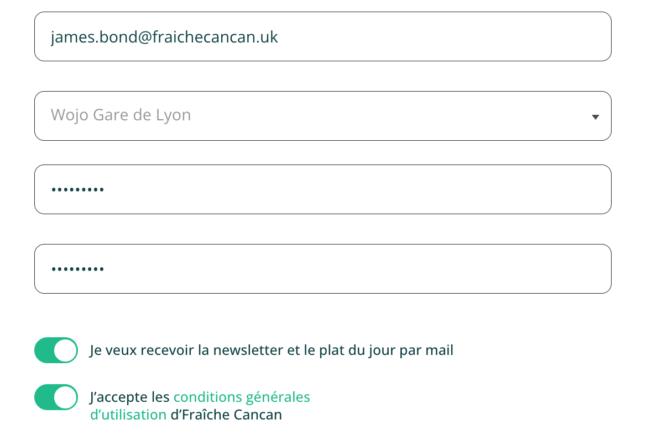Click the Wojo Gare de Lyon placeholder text
The width and height of the screenshot is (647, 446).
tap(121, 115)
